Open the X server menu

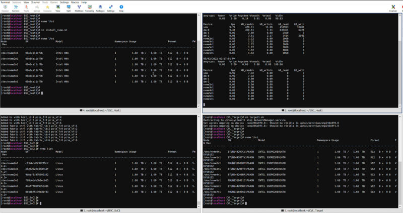36,2
